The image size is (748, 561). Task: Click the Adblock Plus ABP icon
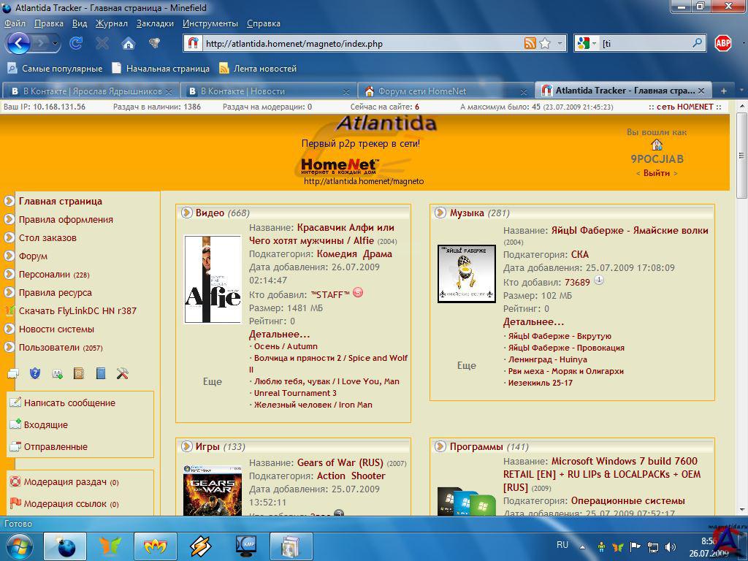(722, 43)
